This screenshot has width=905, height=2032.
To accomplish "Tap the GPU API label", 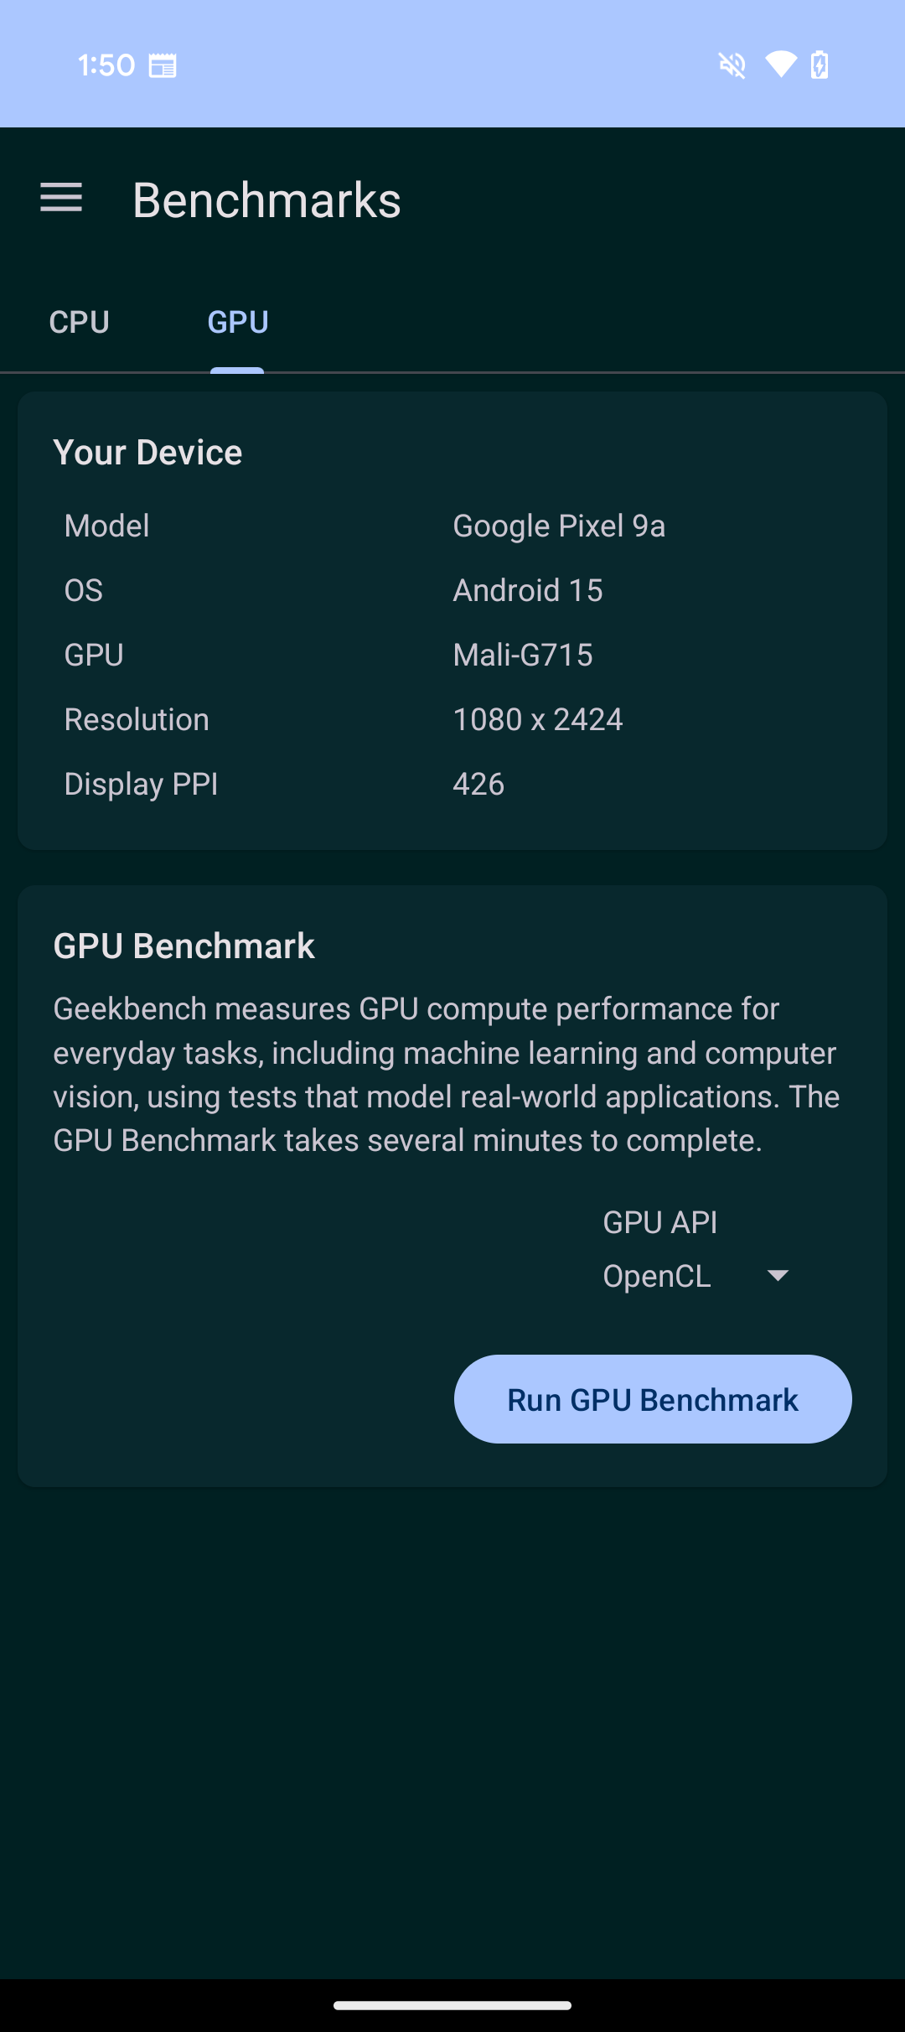I will tap(660, 1222).
